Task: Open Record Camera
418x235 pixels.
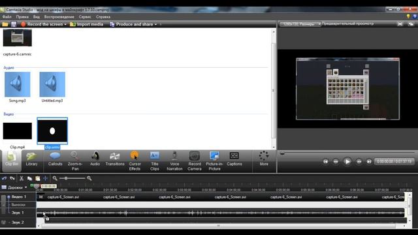Action: click(x=195, y=161)
